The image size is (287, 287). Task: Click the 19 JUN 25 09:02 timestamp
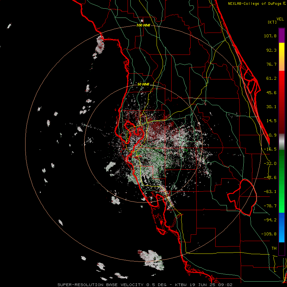pyautogui.click(x=211, y=285)
